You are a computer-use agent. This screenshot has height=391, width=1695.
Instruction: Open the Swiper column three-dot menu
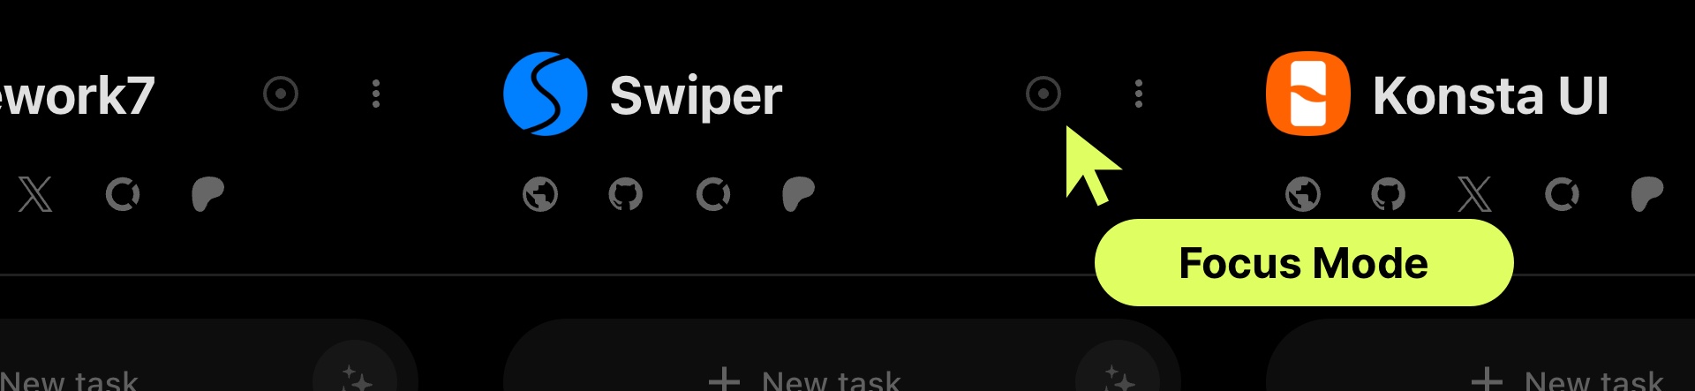click(x=1138, y=94)
